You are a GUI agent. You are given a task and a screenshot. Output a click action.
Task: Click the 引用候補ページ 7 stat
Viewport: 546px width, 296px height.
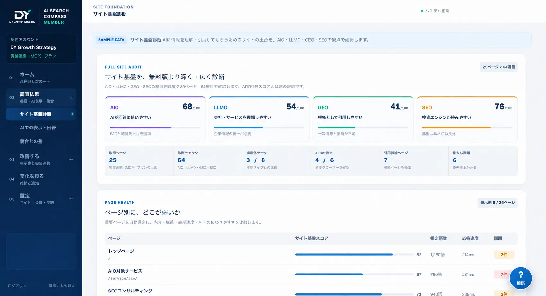(x=414, y=160)
